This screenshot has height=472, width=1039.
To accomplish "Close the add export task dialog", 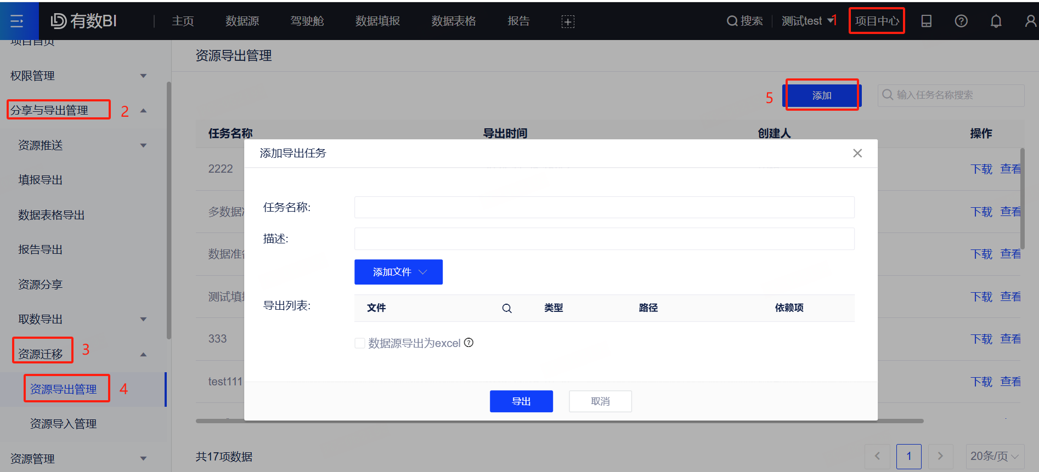I will (x=857, y=153).
